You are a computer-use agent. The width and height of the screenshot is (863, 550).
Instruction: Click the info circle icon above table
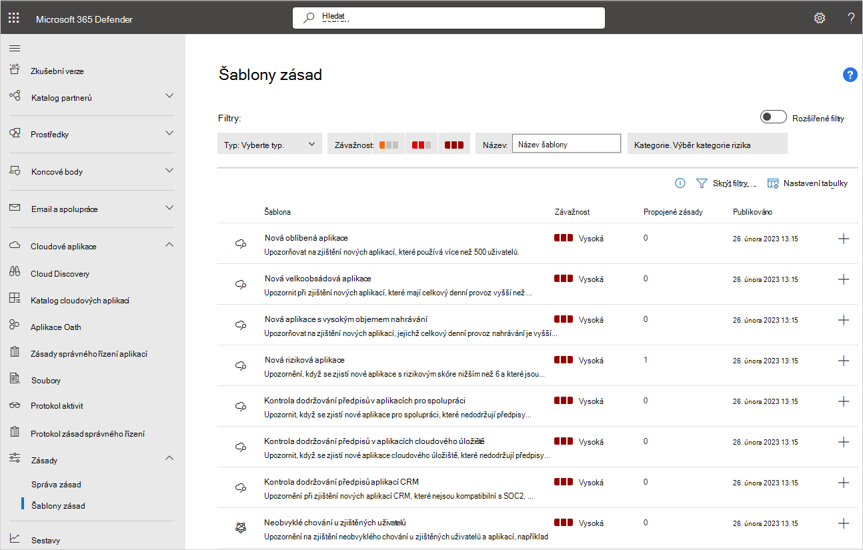[680, 183]
